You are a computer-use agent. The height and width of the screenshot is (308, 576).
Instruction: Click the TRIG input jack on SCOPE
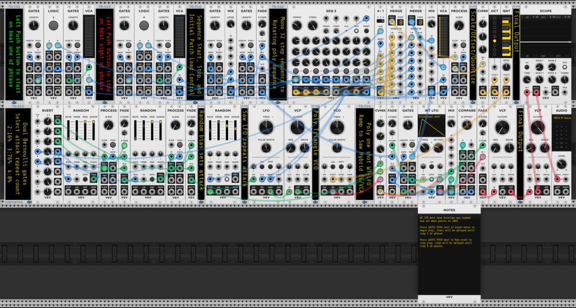[564, 92]
